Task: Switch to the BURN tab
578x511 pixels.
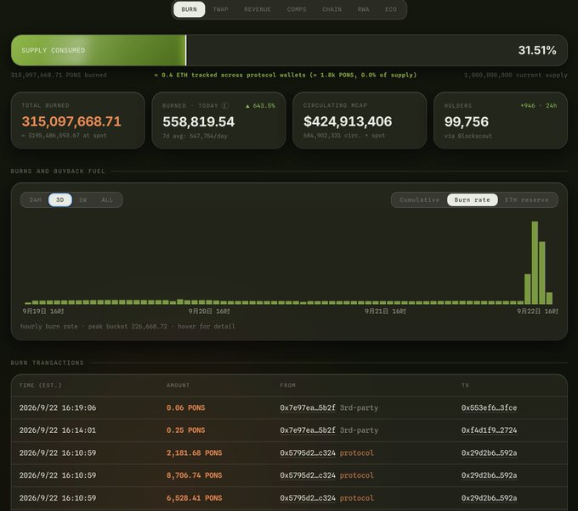Action: (189, 9)
